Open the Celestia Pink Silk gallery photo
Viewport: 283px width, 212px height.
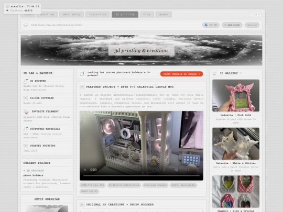pos(236,95)
